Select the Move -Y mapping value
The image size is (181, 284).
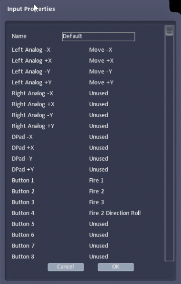click(101, 72)
